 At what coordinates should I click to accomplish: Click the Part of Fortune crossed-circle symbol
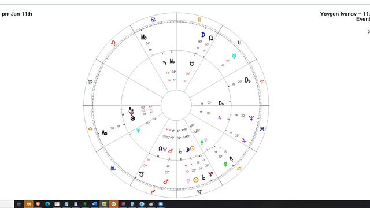(x=133, y=118)
